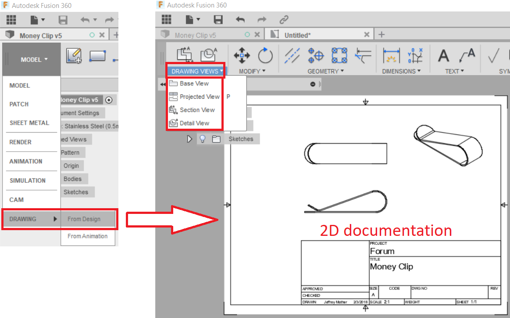The width and height of the screenshot is (510, 318).
Task: Open the Dimensions dropdown menu
Action: 400,71
